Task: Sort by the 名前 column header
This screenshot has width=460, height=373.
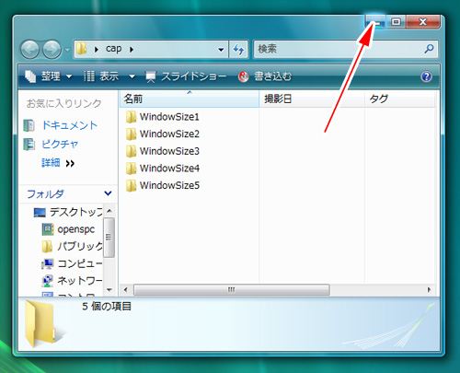Action: coord(190,99)
